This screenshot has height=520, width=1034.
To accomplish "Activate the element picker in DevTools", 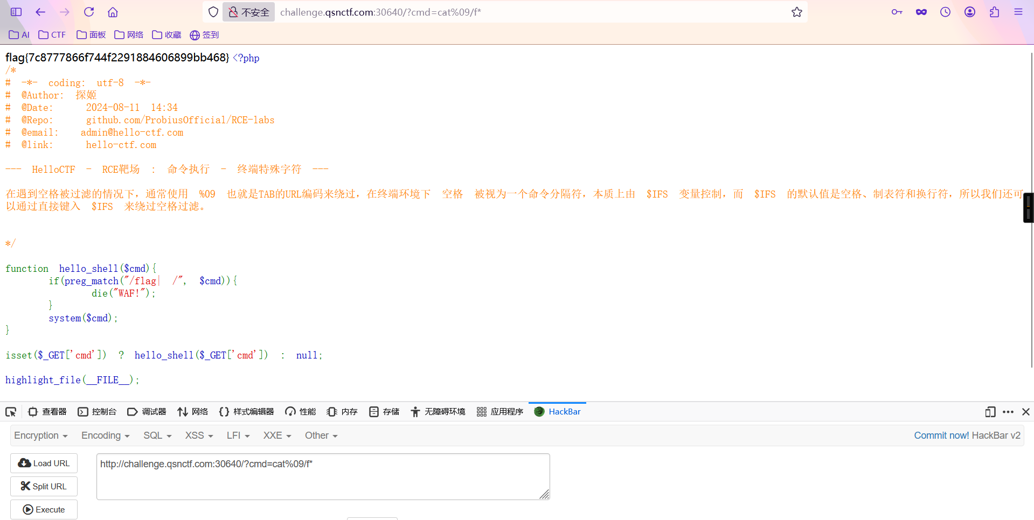I will click(x=10, y=411).
